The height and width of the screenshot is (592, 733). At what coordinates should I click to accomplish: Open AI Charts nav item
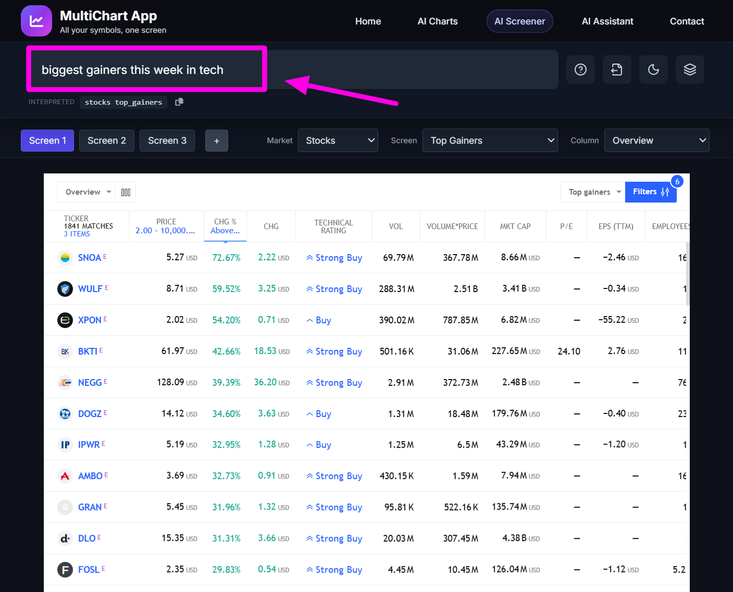point(438,21)
